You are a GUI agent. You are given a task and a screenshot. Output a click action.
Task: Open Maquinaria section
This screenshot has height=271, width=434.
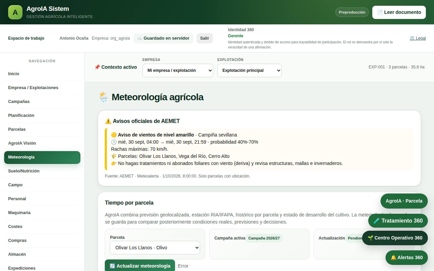click(x=42, y=213)
